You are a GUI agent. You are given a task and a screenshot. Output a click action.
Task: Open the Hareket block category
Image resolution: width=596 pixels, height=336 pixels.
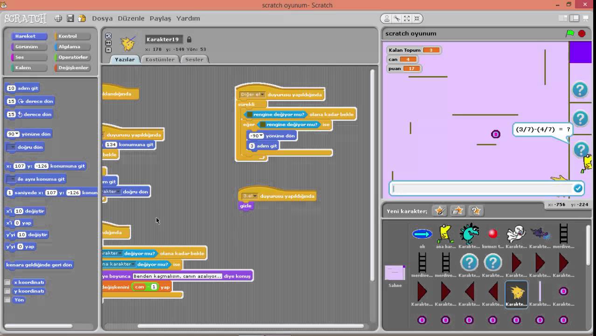point(29,36)
